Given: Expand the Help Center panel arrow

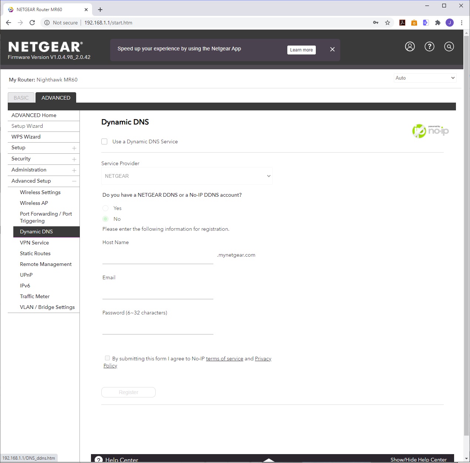Looking at the screenshot, I should pos(269,460).
